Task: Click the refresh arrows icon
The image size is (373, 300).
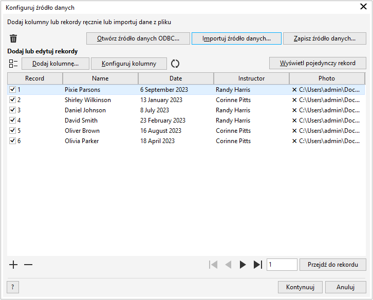Action: [x=175, y=64]
